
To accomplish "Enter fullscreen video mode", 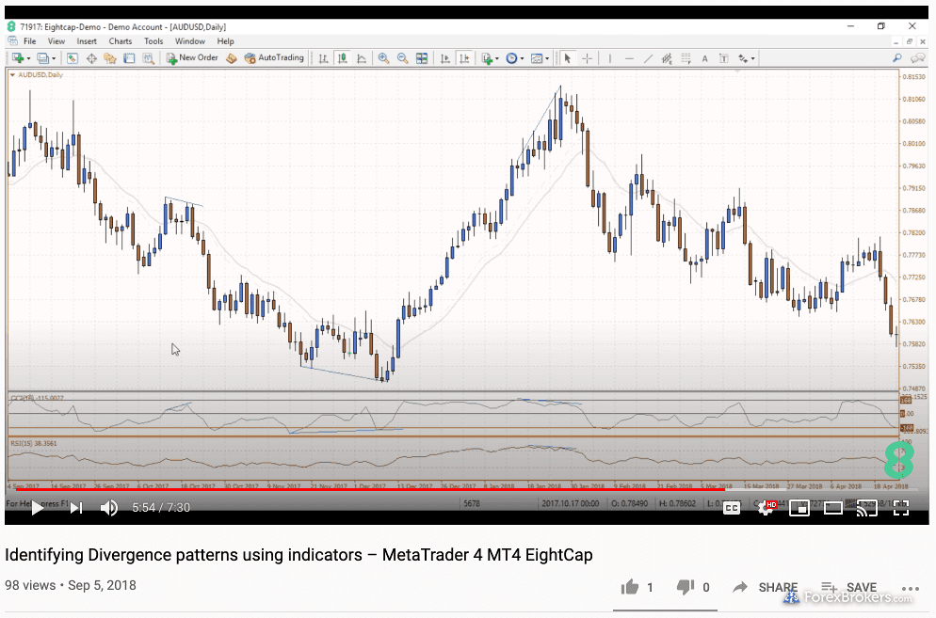I will click(x=901, y=508).
